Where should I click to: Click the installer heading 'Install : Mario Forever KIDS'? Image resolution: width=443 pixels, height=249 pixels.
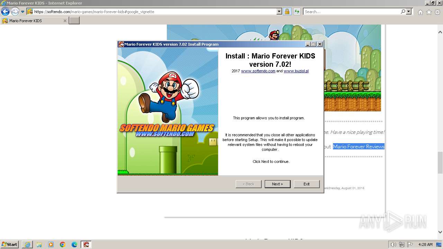270,60
